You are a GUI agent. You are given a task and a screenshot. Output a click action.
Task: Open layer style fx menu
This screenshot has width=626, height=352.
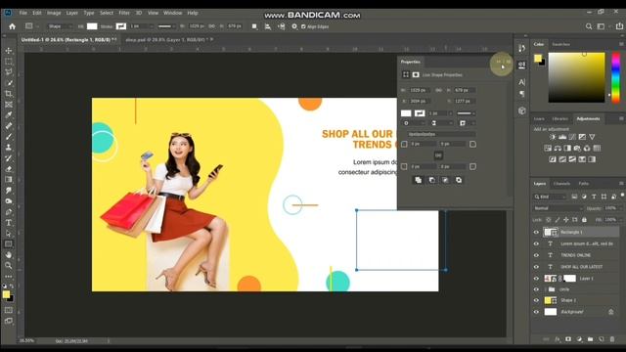click(558, 339)
